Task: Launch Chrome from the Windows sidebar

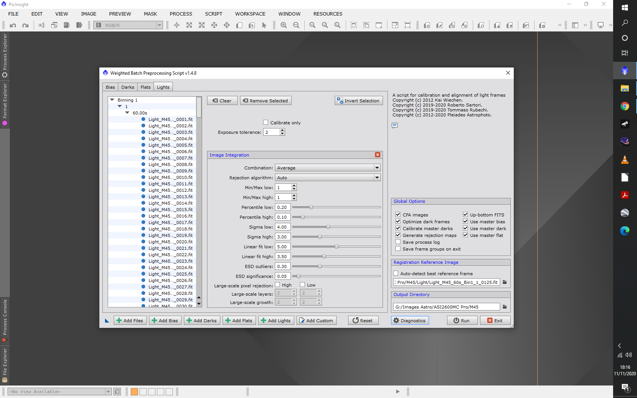Action: pos(624,106)
